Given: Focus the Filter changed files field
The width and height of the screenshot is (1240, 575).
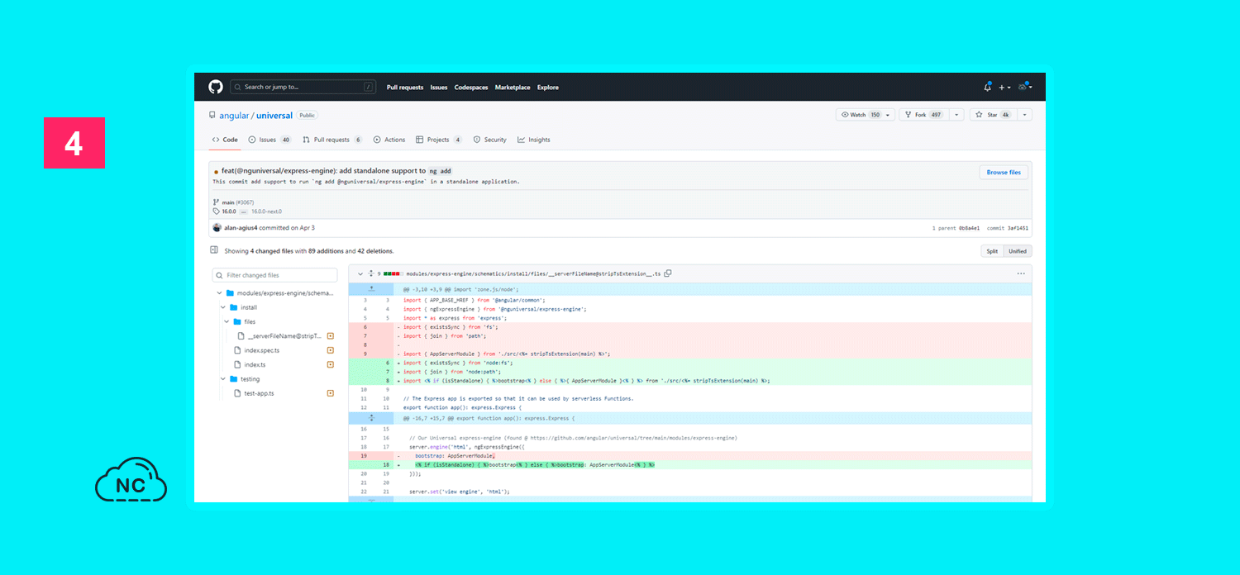Looking at the screenshot, I should 274,275.
